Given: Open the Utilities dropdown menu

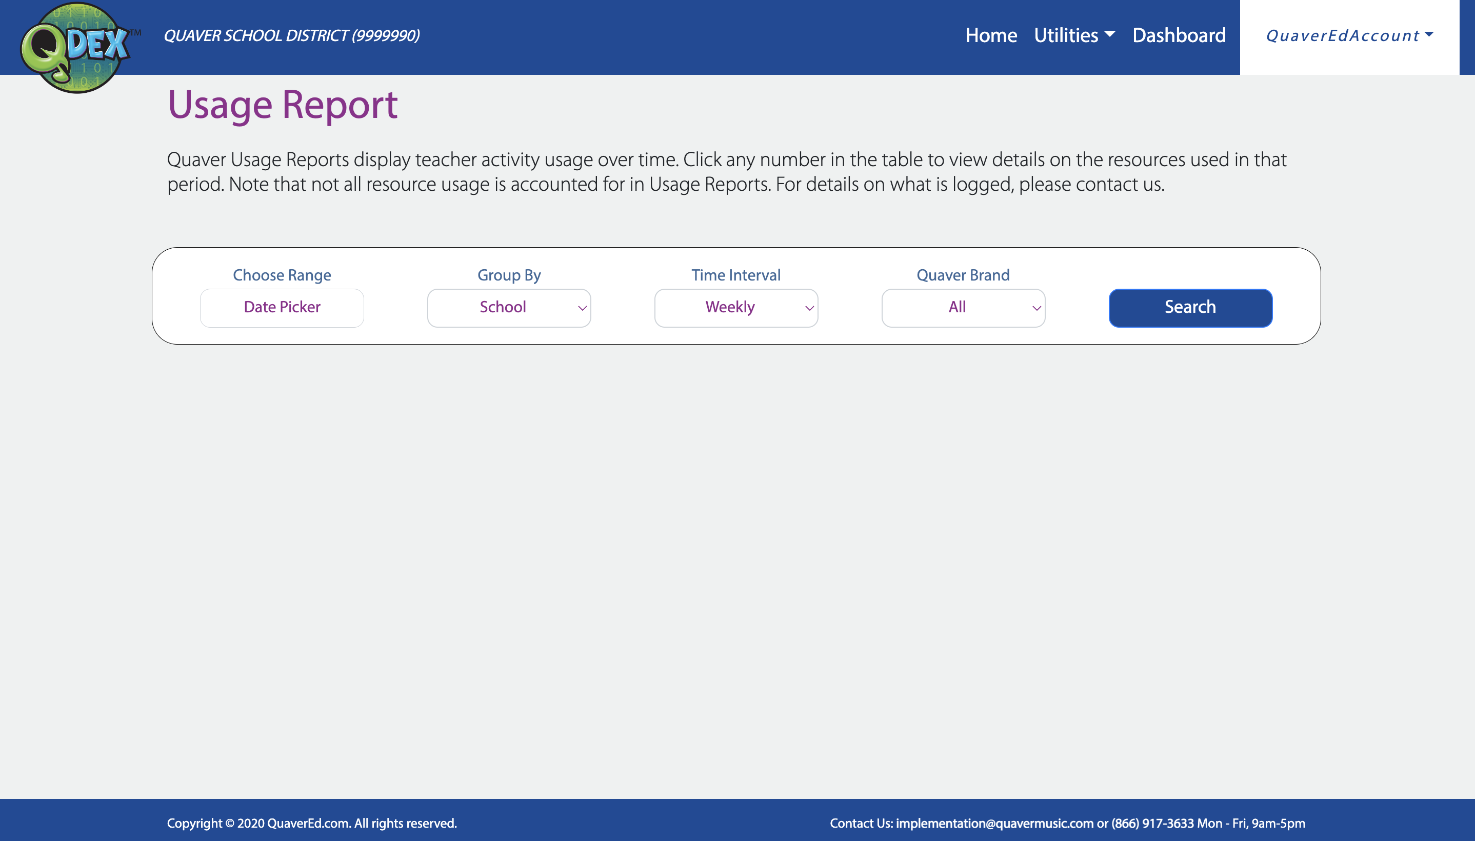Looking at the screenshot, I should click(x=1074, y=36).
